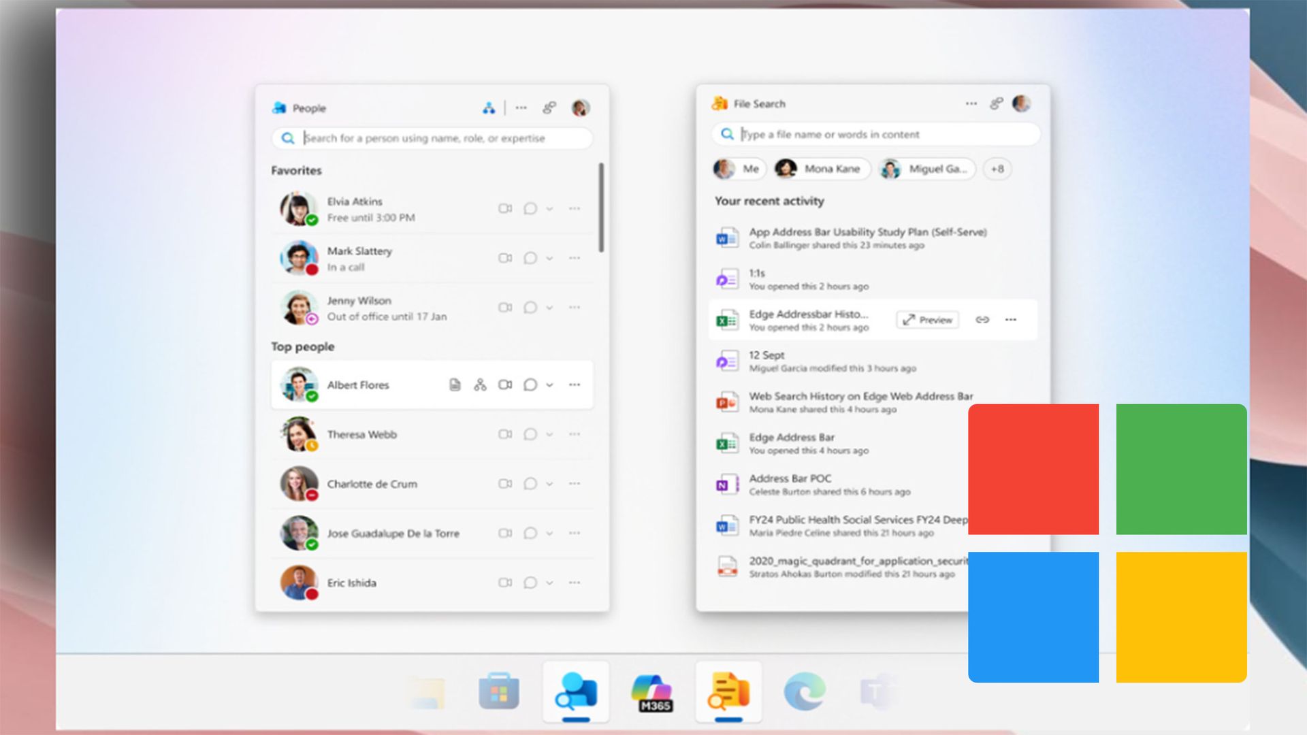Open the More options menu in People header
Screen dimensions: 1307x735
click(521, 108)
